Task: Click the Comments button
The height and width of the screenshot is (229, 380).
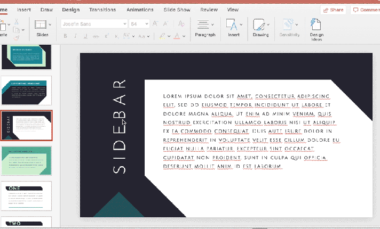Action: pyautogui.click(x=365, y=10)
